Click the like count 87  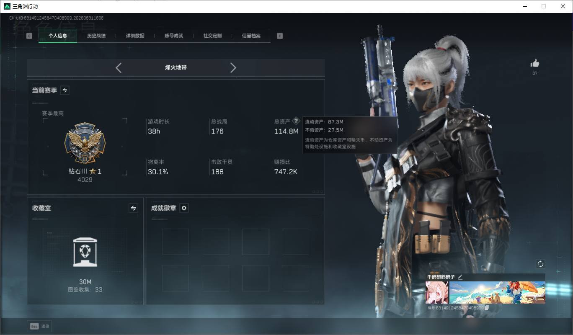coord(535,73)
